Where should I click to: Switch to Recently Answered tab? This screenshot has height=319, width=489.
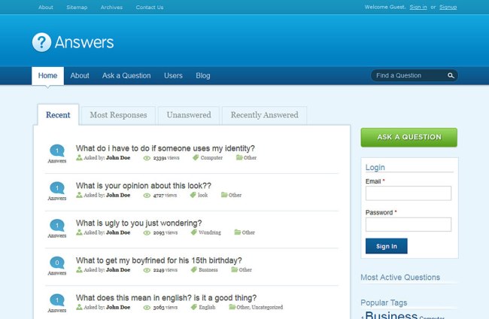point(265,115)
